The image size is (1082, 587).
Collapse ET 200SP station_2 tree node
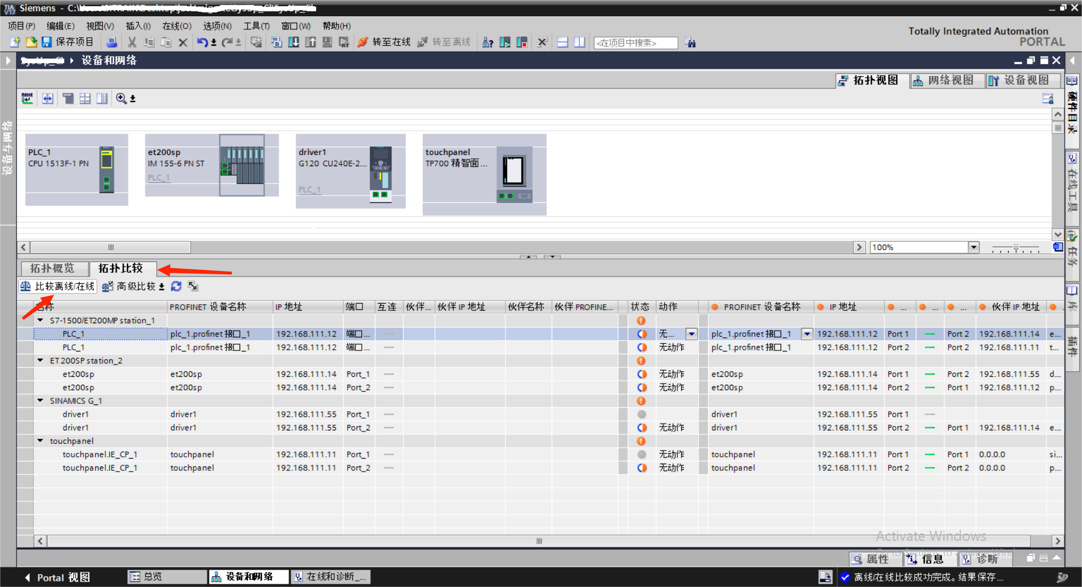[41, 360]
